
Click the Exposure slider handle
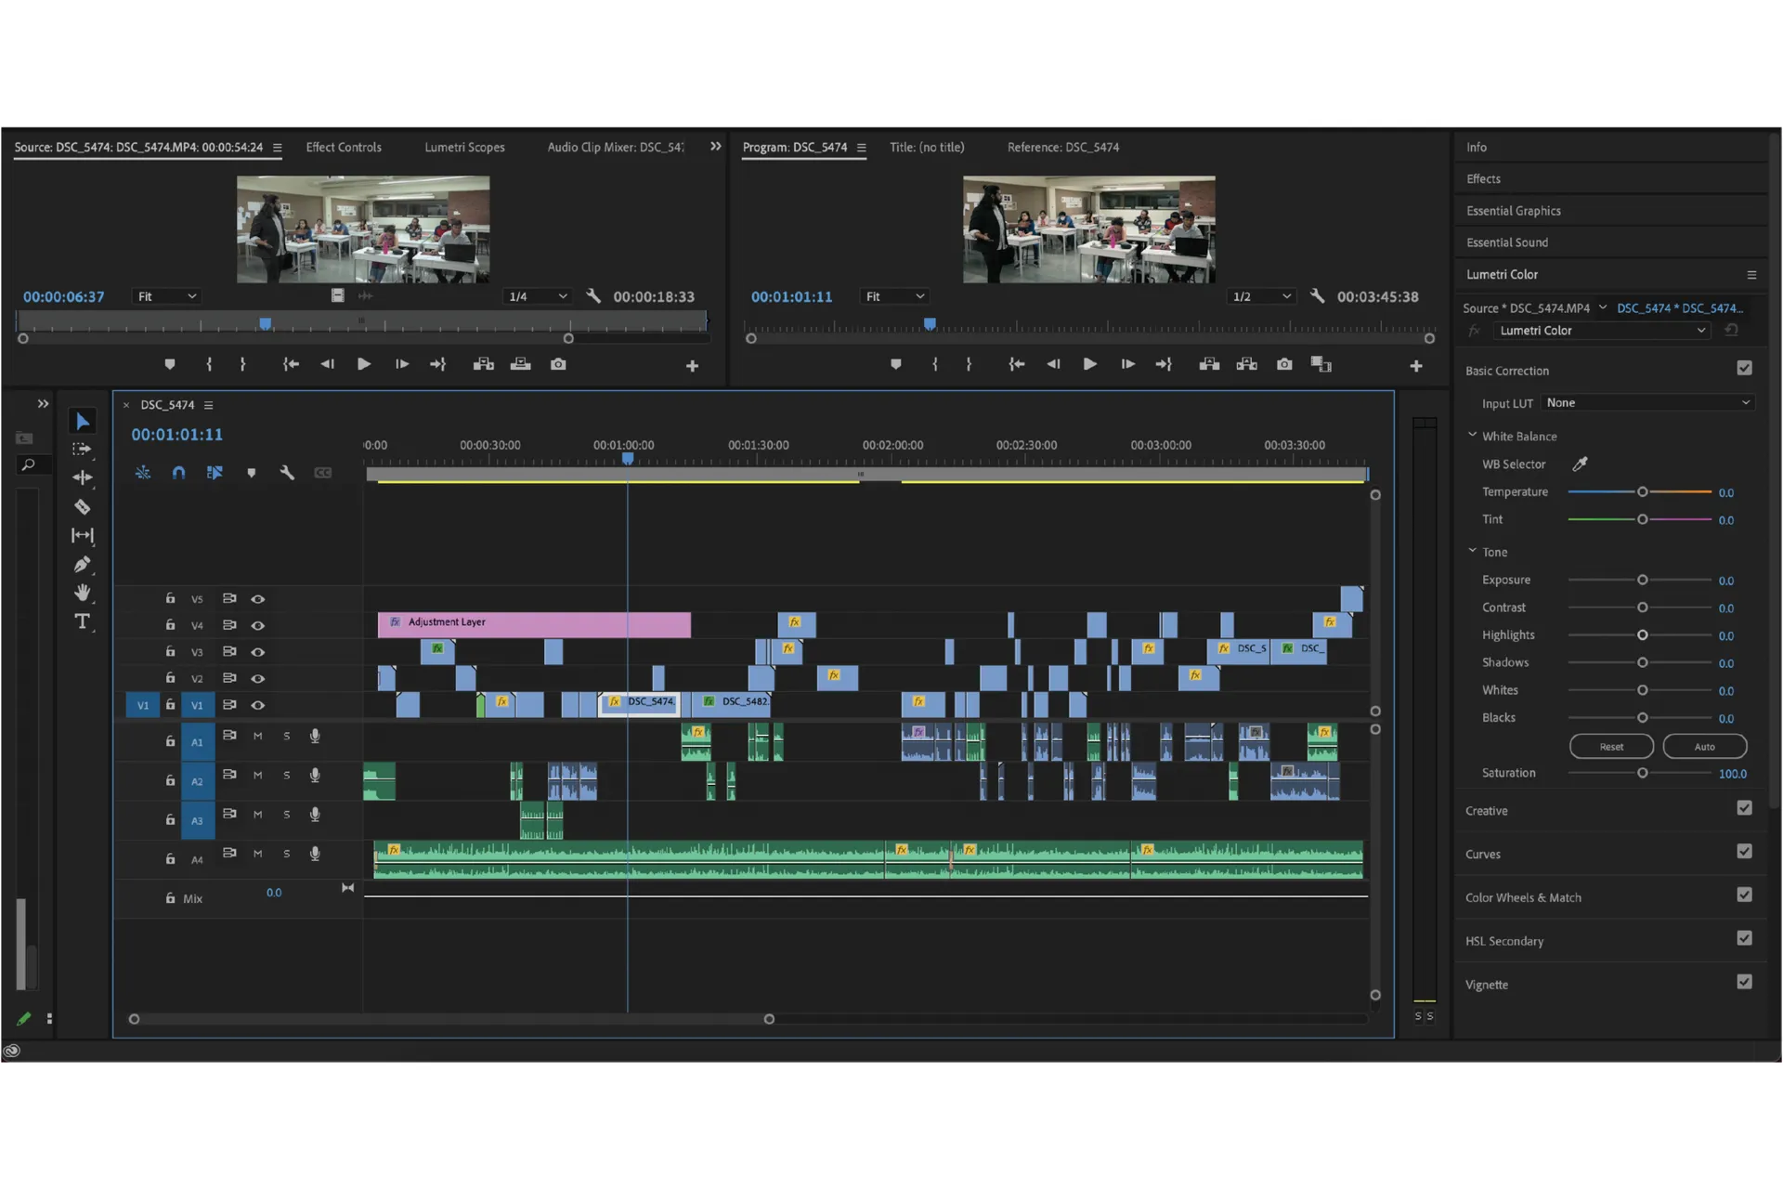tap(1642, 580)
